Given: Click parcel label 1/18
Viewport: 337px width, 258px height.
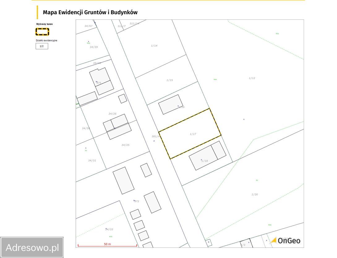Looking at the screenshot, I should (205, 161).
